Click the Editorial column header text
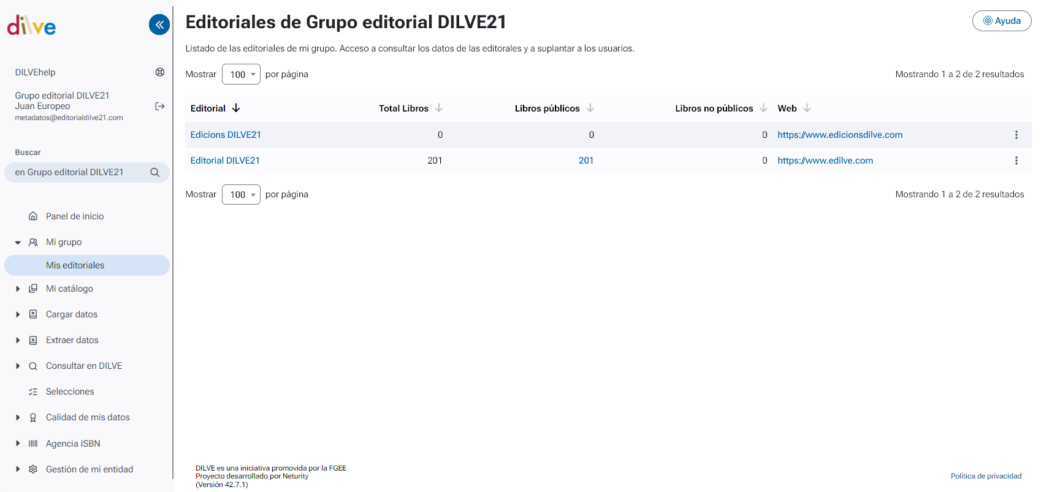 click(x=208, y=108)
